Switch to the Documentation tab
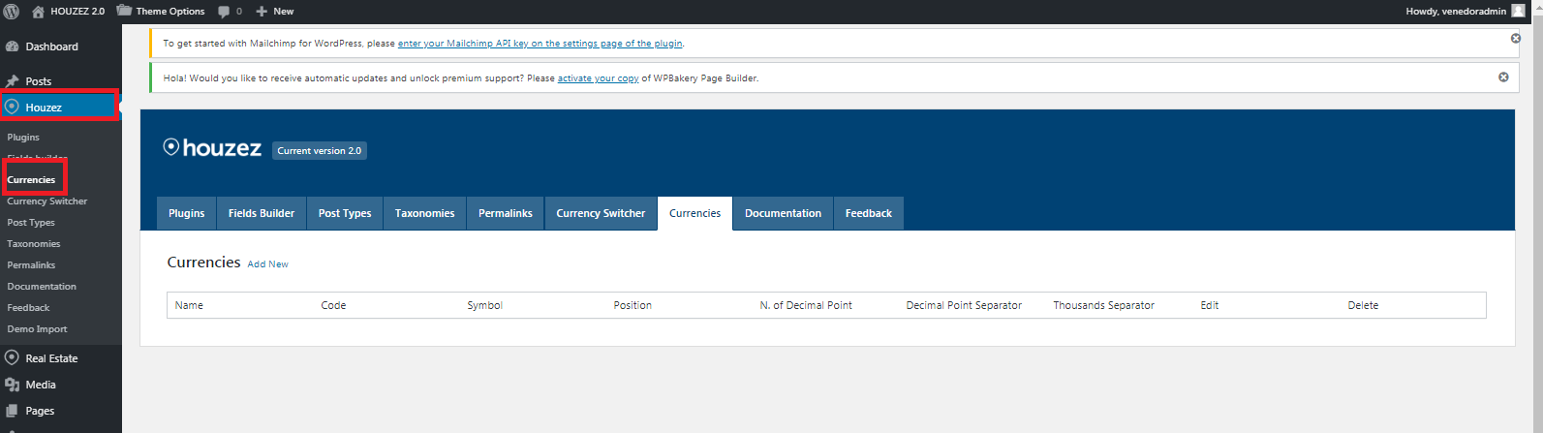The height and width of the screenshot is (433, 1543). click(783, 213)
